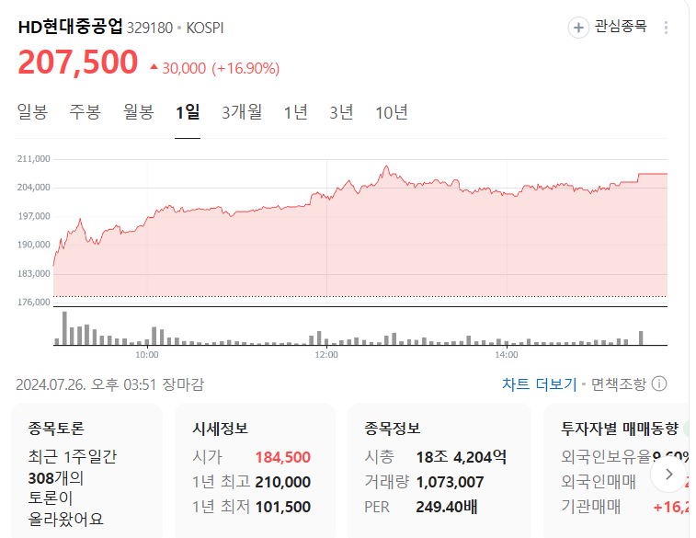Select the 1일 chart period tab
The width and height of the screenshot is (696, 538).
click(188, 112)
